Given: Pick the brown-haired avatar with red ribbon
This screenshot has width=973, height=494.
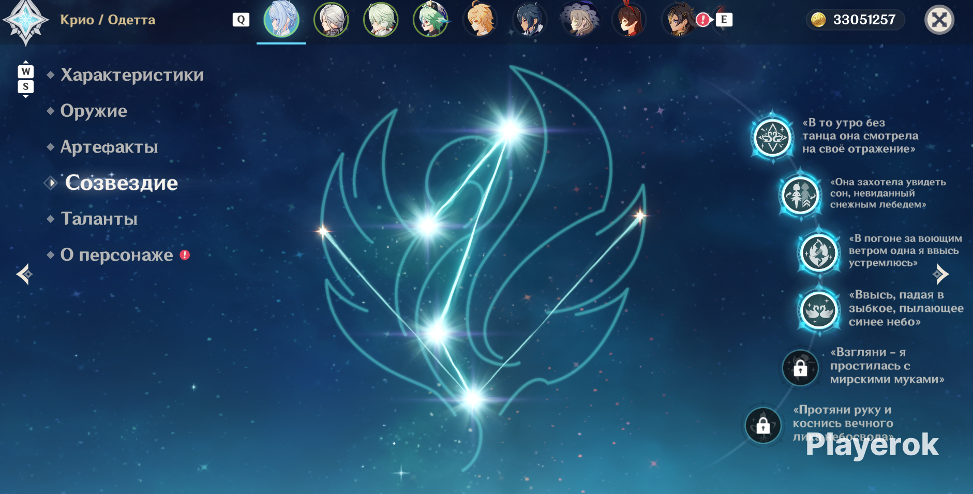Looking at the screenshot, I should [629, 20].
